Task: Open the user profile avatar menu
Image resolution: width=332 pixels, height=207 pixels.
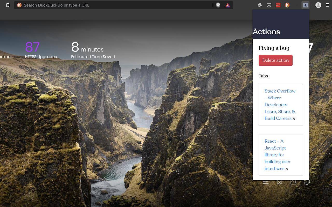Action: pyautogui.click(x=318, y=5)
